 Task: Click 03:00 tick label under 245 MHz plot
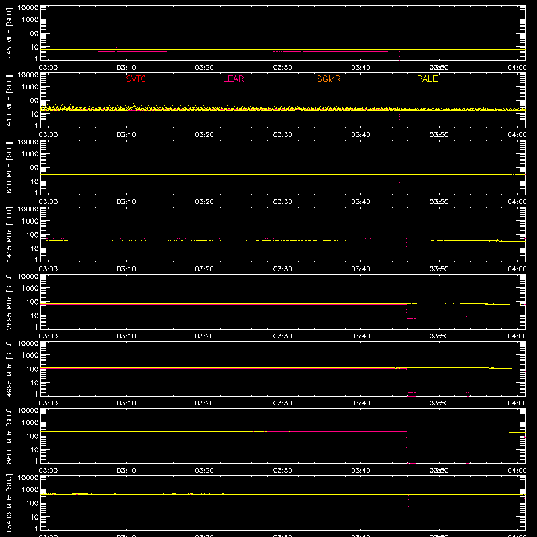(x=48, y=68)
